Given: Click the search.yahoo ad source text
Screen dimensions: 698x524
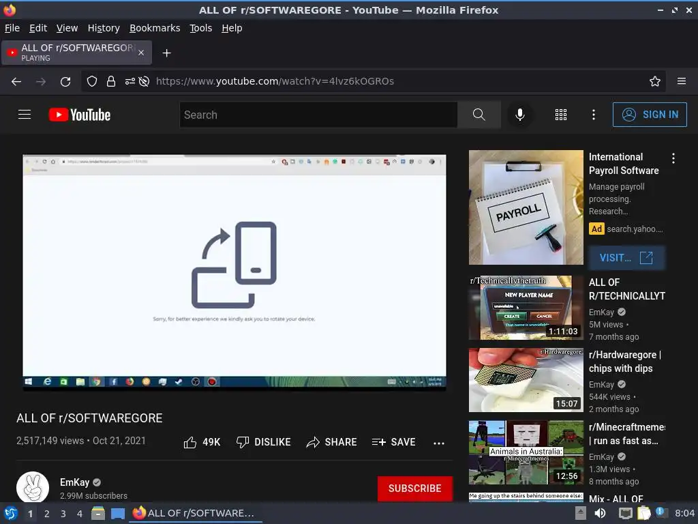Looking at the screenshot, I should point(635,229).
